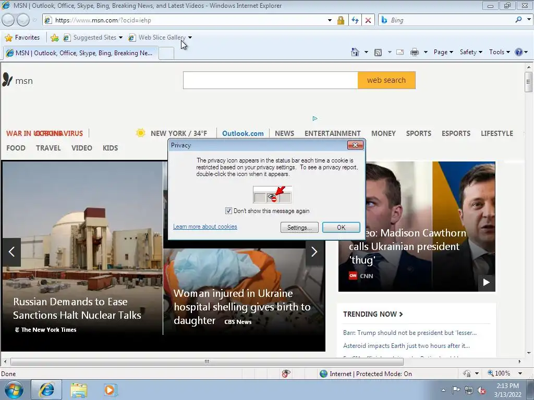Viewport: 534px width, 400px height.
Task: Click the web search button
Action: click(386, 80)
